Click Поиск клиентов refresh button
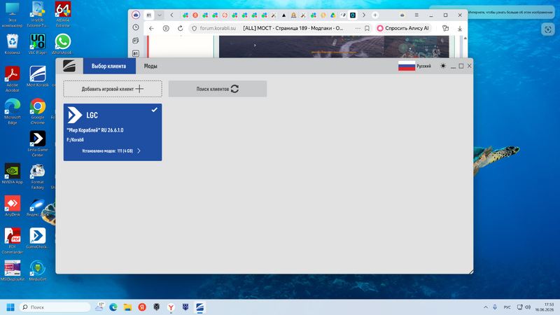560x315 pixels. (x=218, y=89)
